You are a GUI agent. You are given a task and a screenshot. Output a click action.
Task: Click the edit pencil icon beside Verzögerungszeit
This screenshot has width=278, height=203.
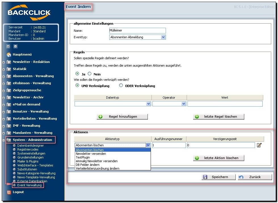click(x=259, y=145)
